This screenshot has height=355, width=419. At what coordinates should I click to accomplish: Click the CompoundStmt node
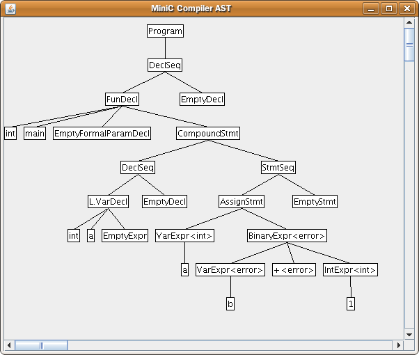(x=207, y=133)
